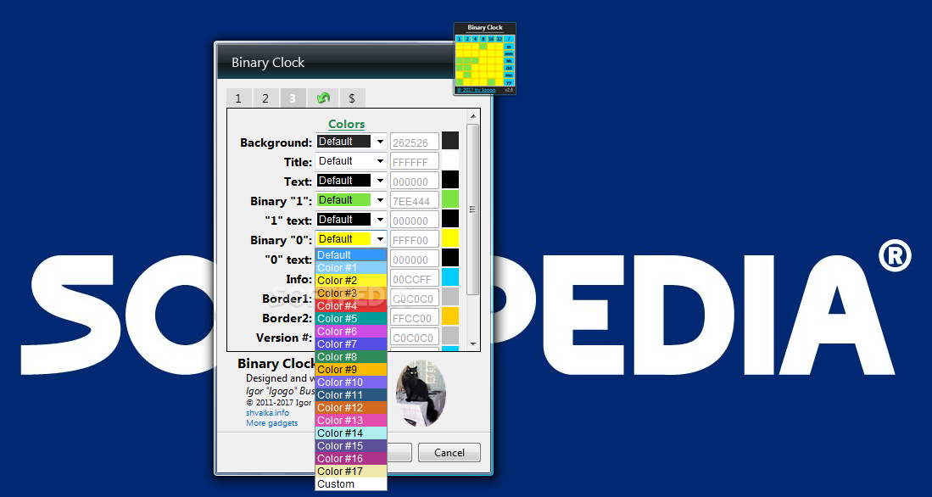This screenshot has width=932, height=497.
Task: Choose Color #5 teal option
Action: [x=351, y=319]
